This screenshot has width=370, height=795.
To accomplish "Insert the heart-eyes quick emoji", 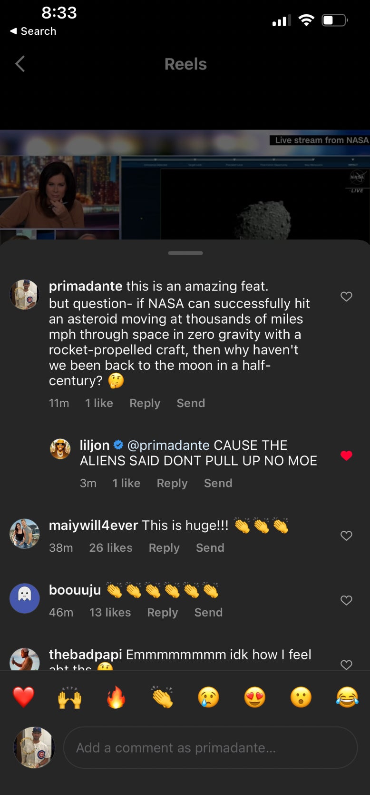I will click(254, 697).
